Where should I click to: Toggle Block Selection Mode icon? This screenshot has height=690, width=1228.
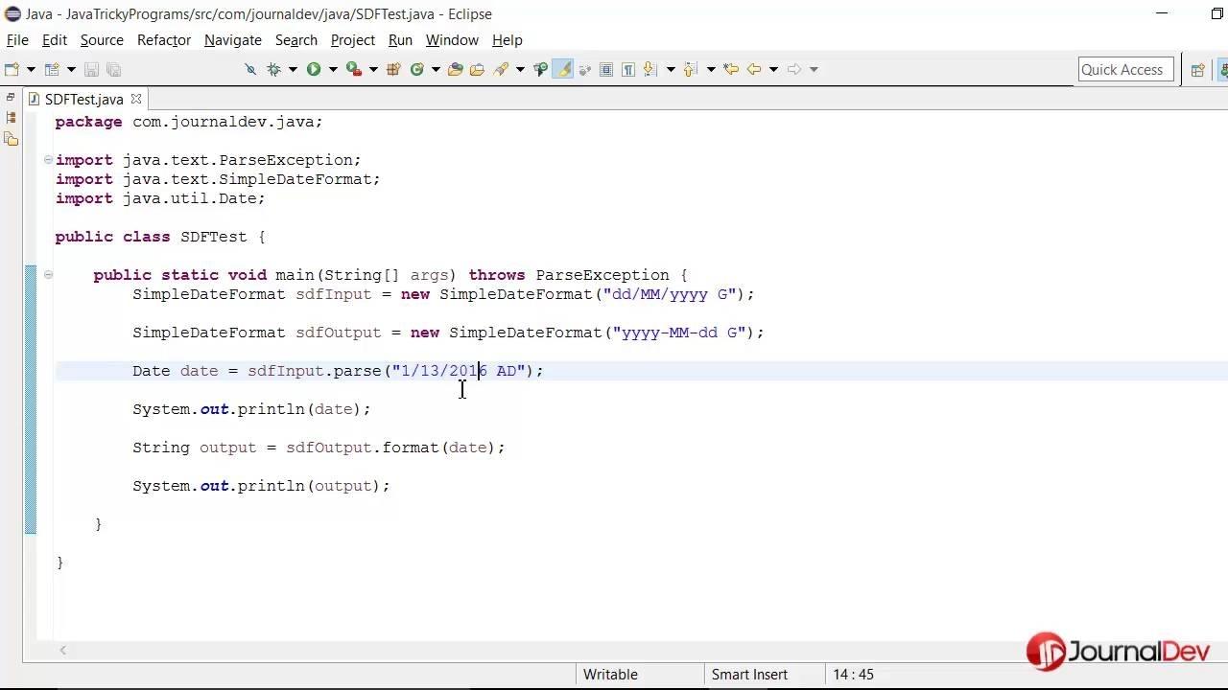click(606, 69)
